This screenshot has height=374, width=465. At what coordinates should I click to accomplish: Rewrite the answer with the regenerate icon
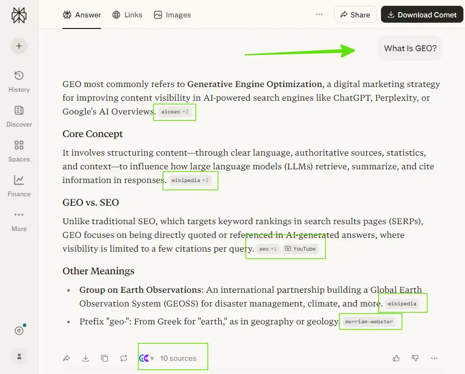(x=124, y=358)
